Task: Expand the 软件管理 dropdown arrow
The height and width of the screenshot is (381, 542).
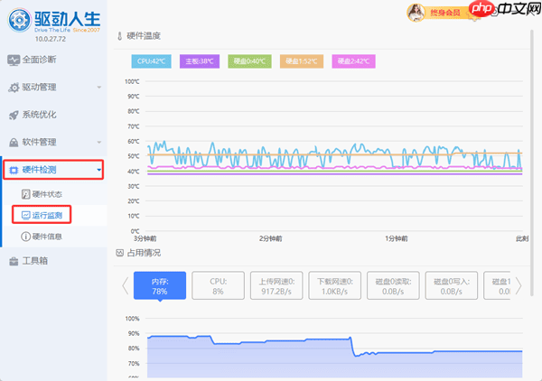Action: (99, 142)
